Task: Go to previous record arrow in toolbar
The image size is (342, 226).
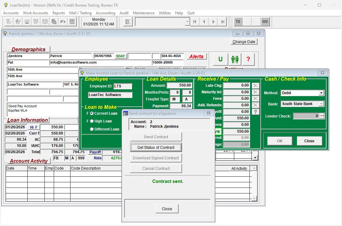Action: [204, 22]
